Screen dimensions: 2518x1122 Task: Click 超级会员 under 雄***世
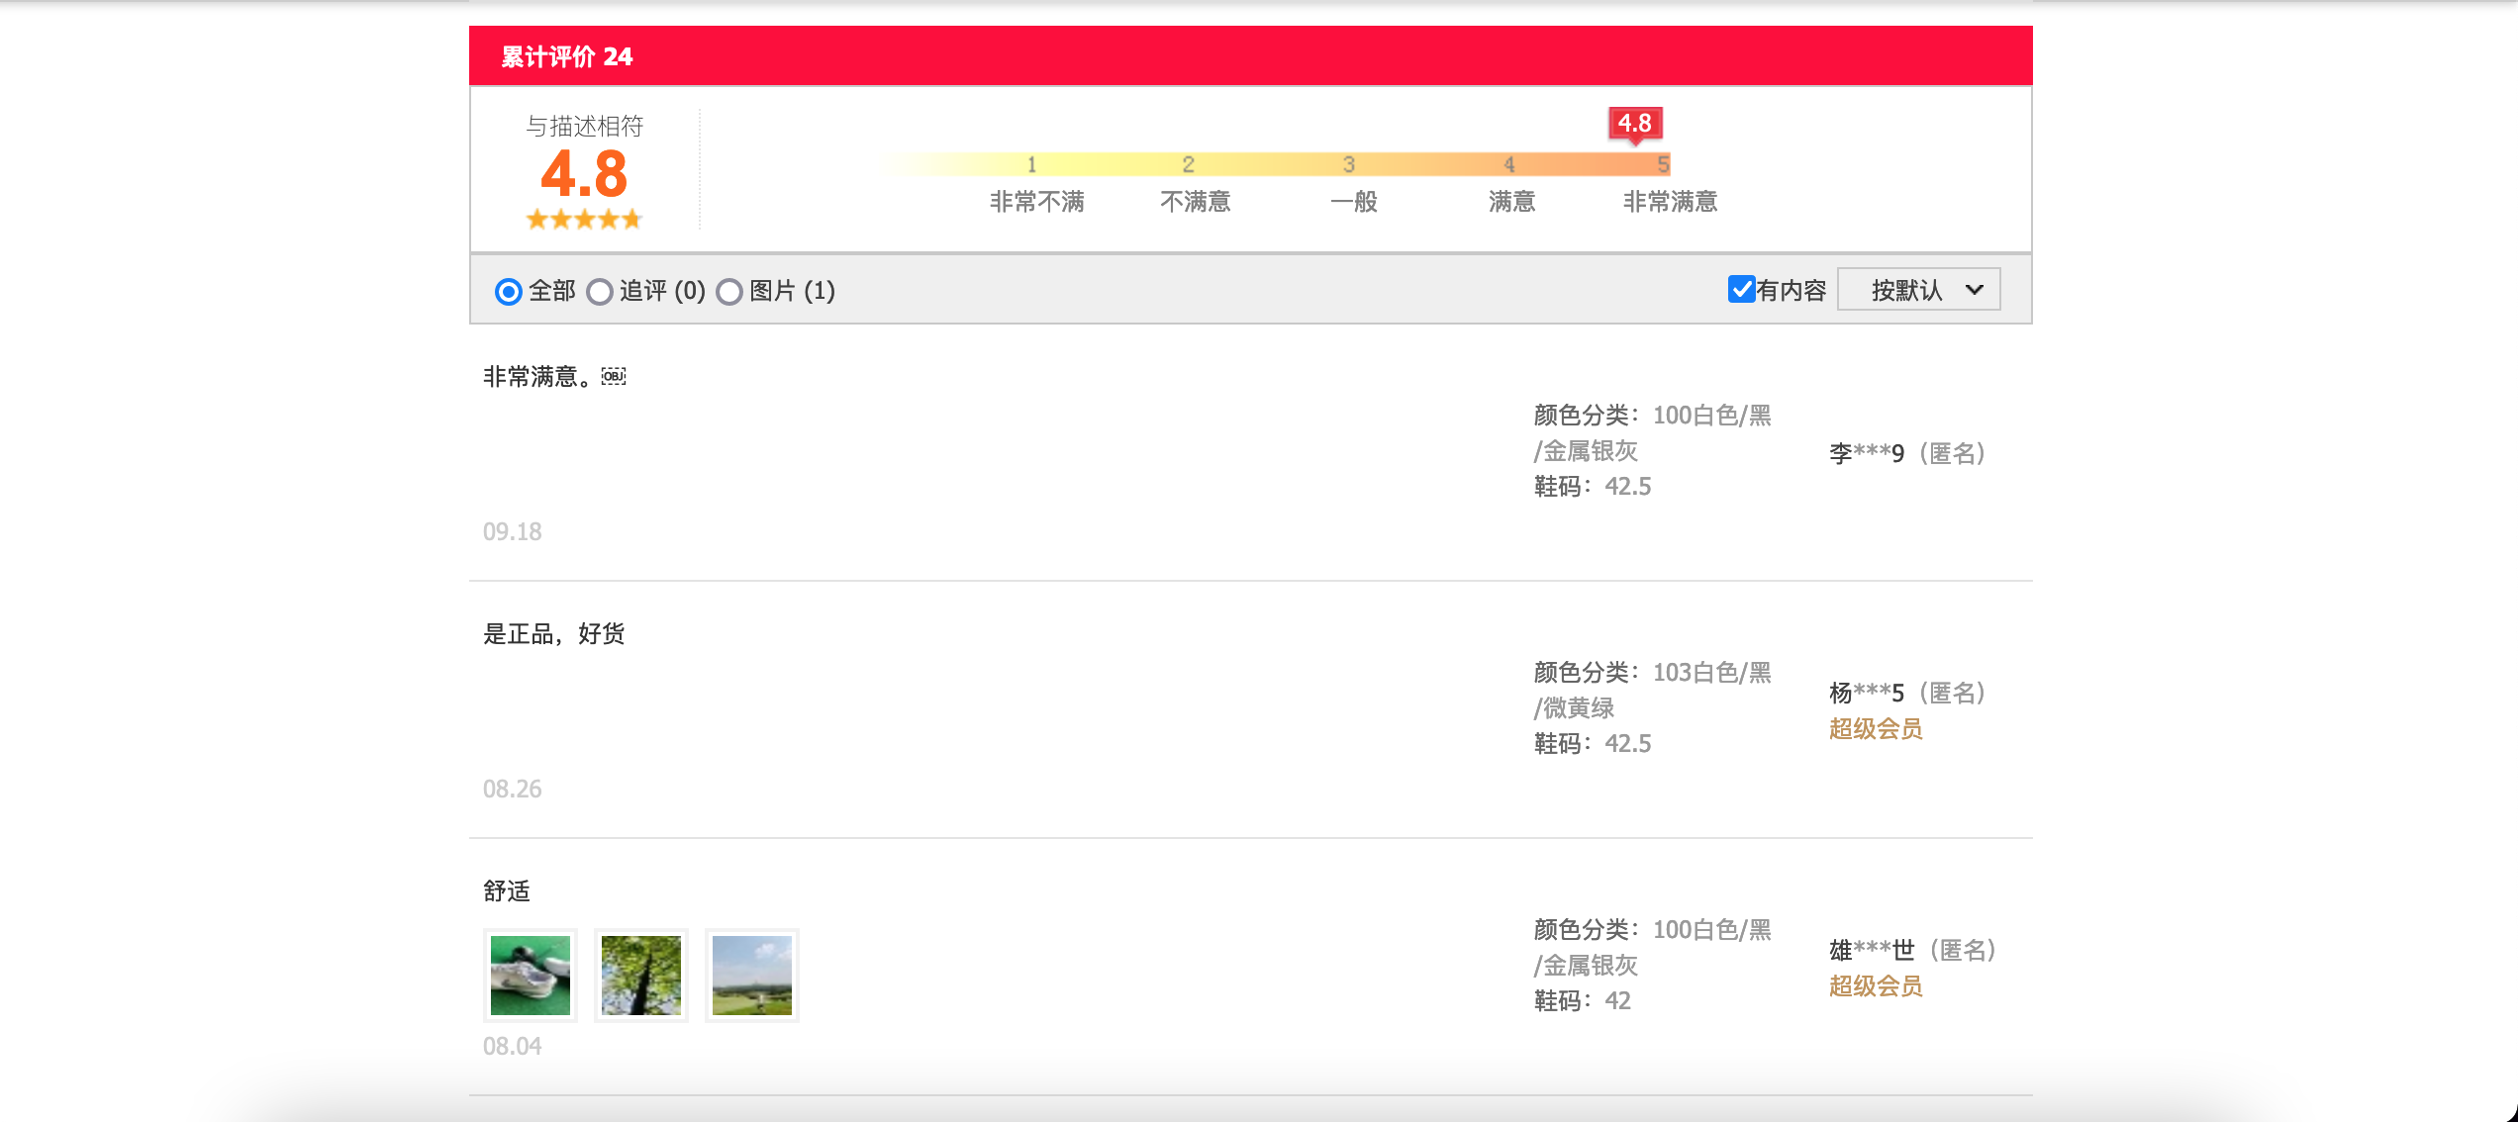(1876, 986)
